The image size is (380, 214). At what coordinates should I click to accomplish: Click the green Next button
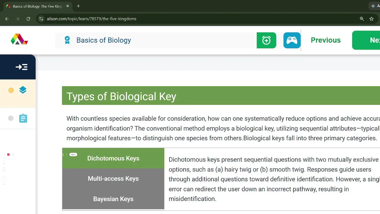(366, 40)
